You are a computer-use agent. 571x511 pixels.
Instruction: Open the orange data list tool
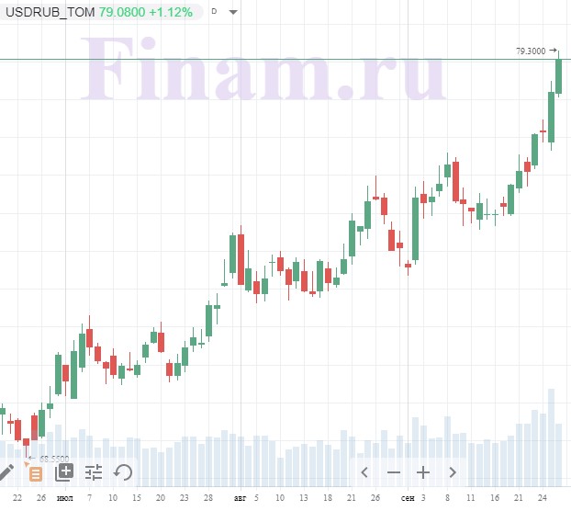(35, 474)
